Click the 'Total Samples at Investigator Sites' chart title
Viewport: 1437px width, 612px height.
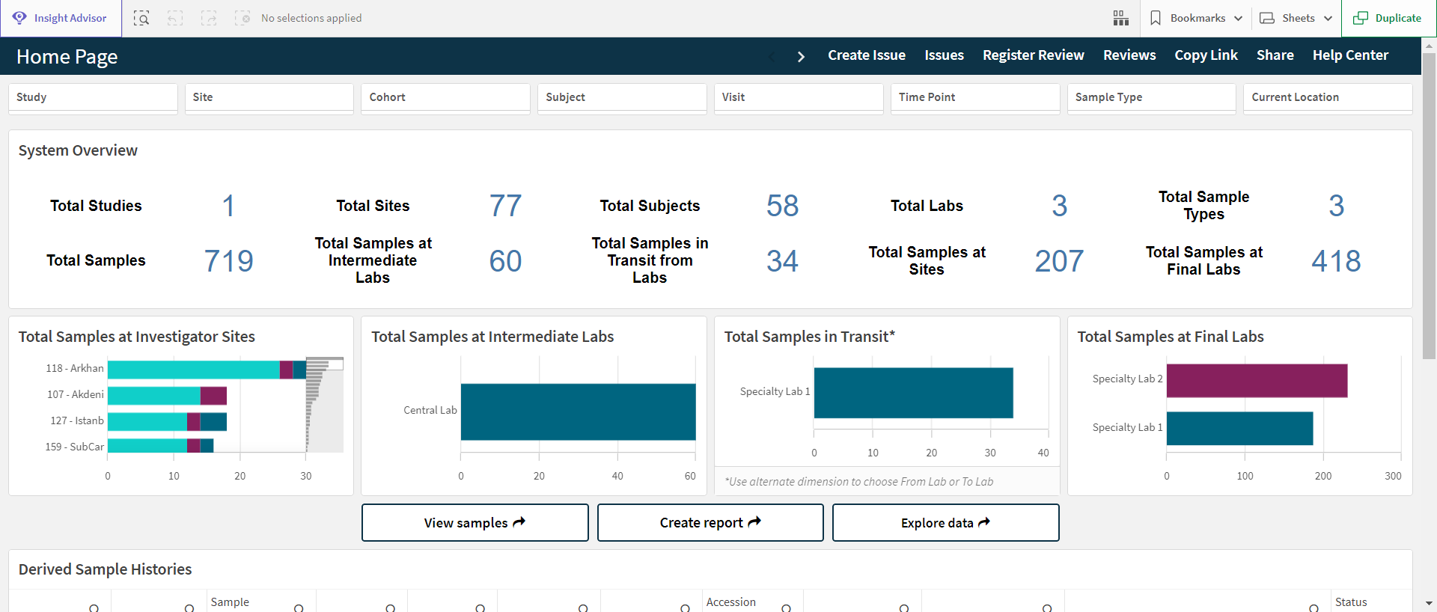tap(137, 337)
